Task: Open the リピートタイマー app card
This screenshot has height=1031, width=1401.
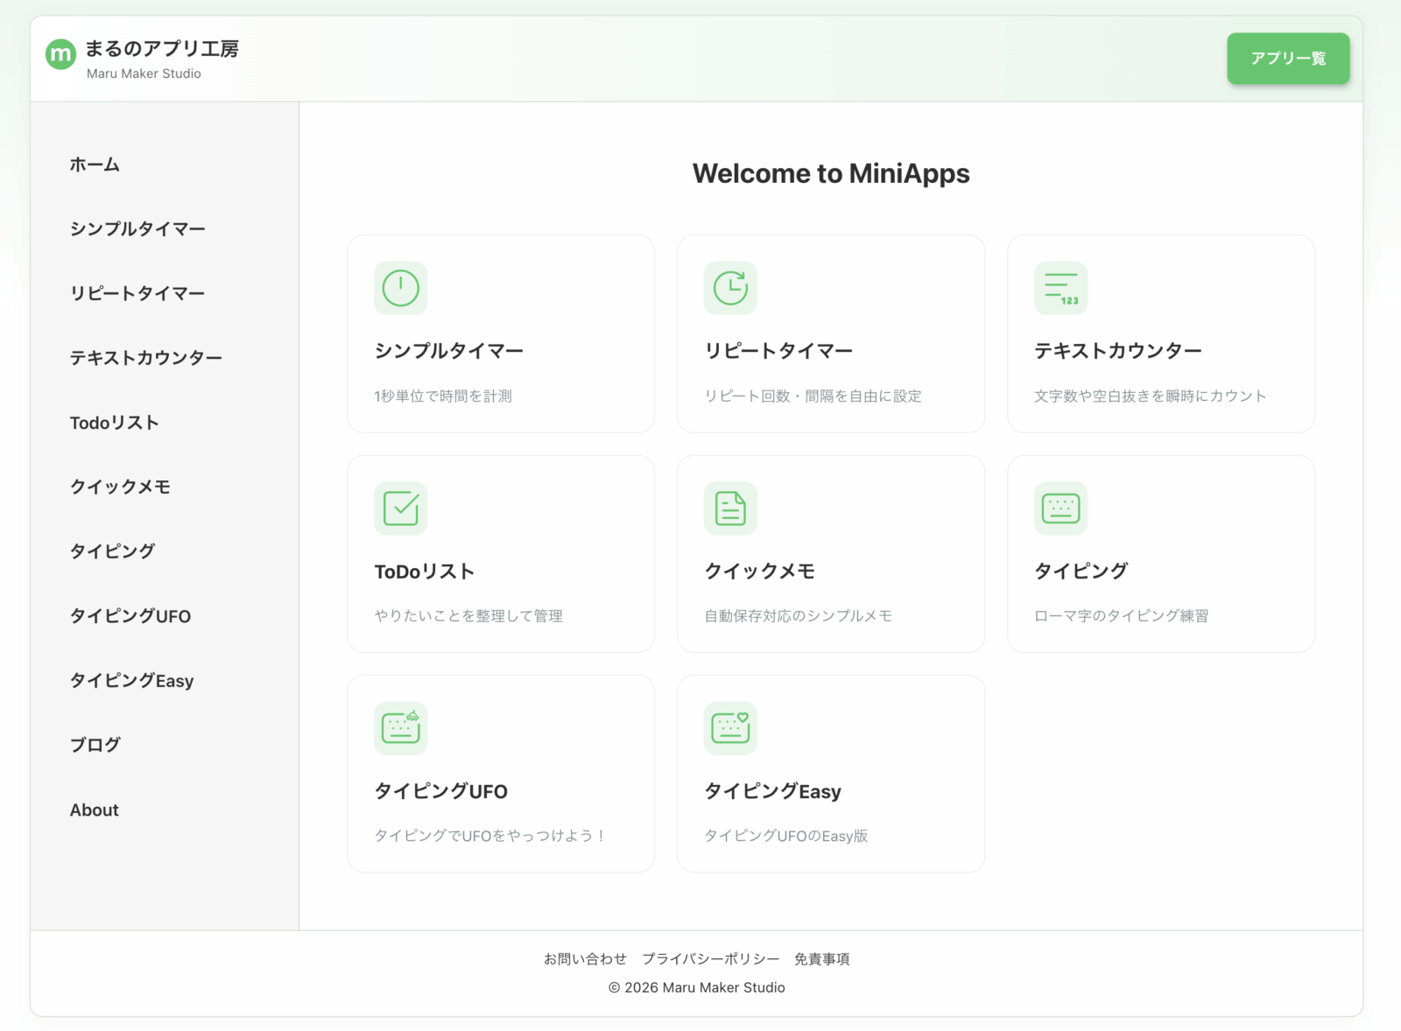Action: point(831,333)
